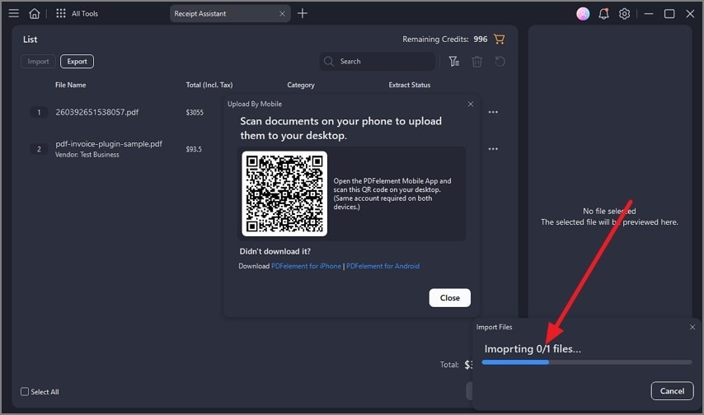Open the user profile avatar

pos(583,14)
